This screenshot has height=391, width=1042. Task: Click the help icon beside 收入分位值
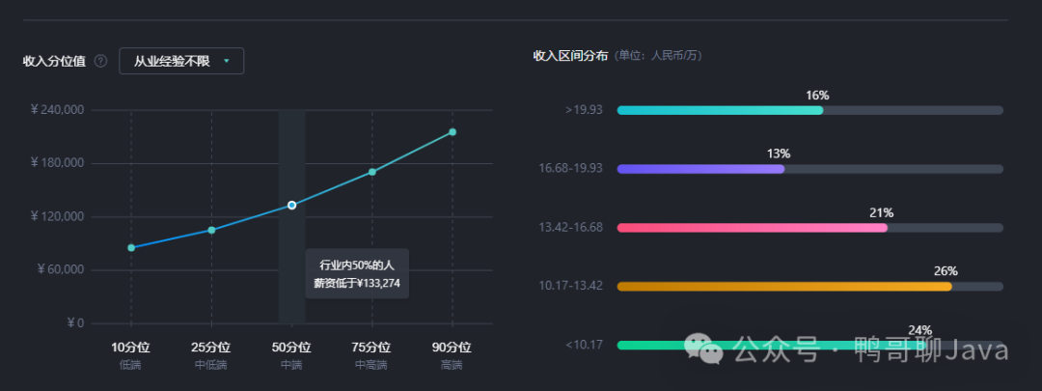click(100, 61)
